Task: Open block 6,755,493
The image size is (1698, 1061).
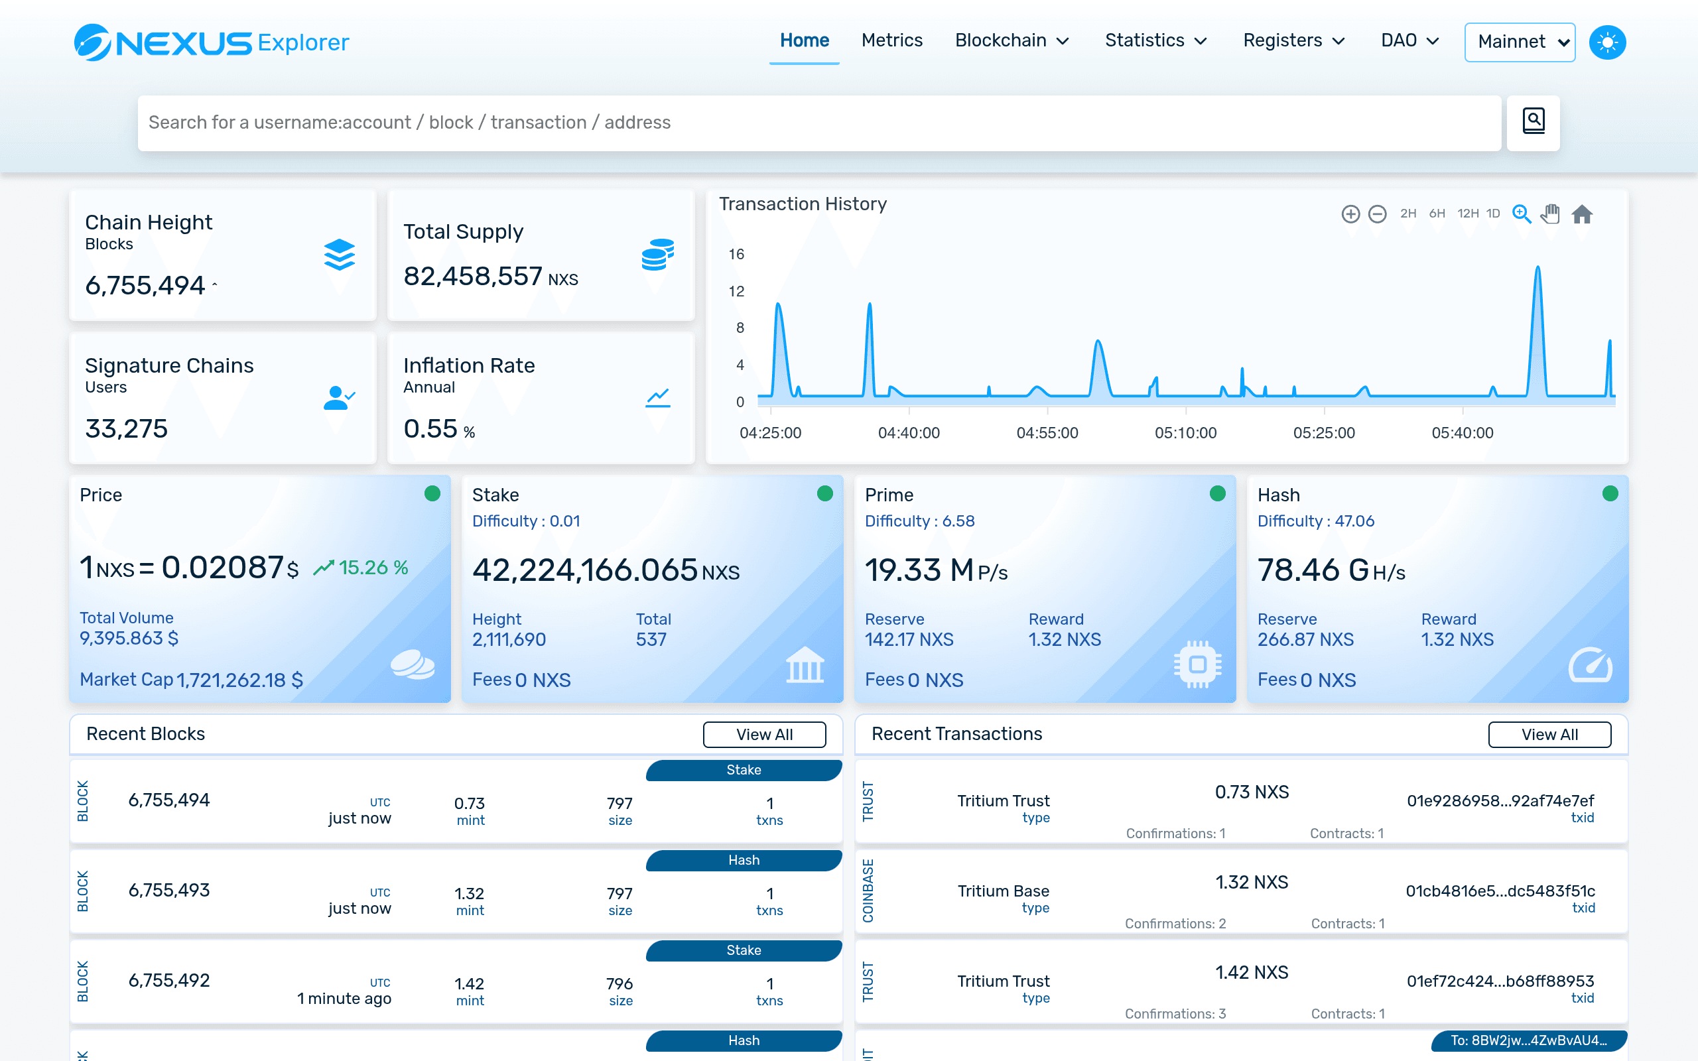Action: coord(168,891)
